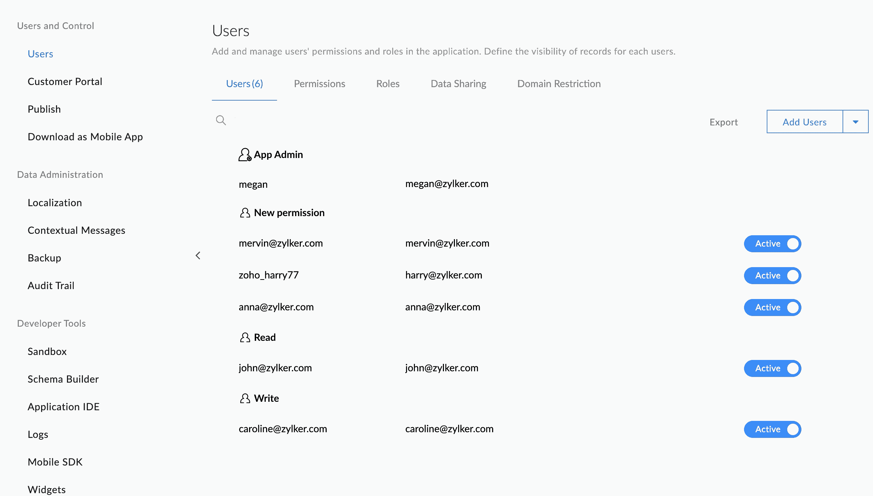Screen dimensions: 873x496
Task: Click the Read permission group icon
Action: pos(245,338)
